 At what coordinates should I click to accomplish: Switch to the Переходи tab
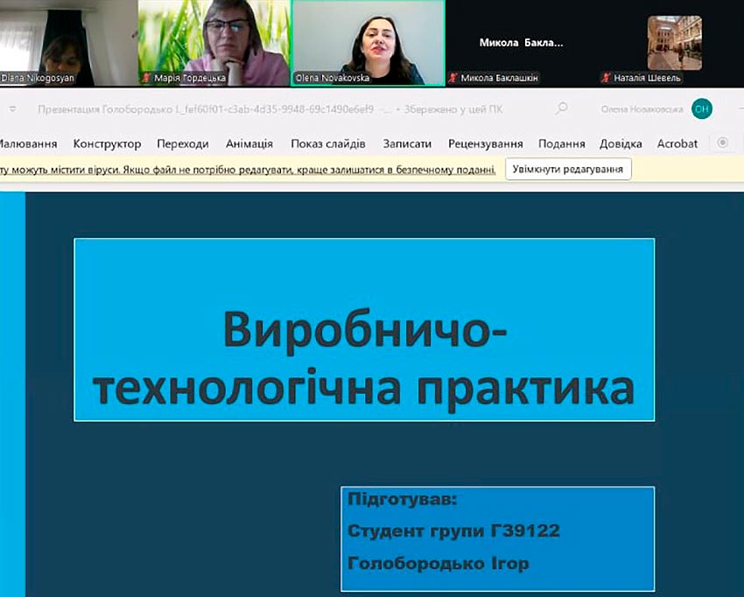tap(183, 144)
